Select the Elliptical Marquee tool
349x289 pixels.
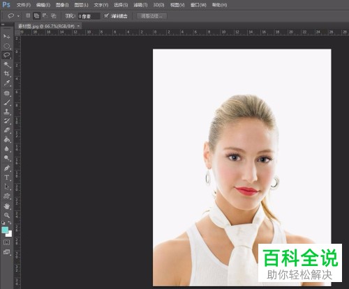7,46
